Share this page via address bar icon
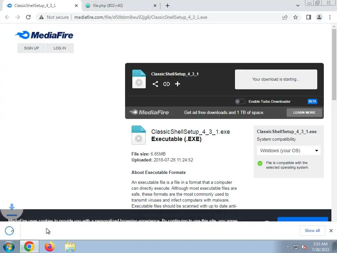The width and height of the screenshot is (337, 253). [285, 17]
